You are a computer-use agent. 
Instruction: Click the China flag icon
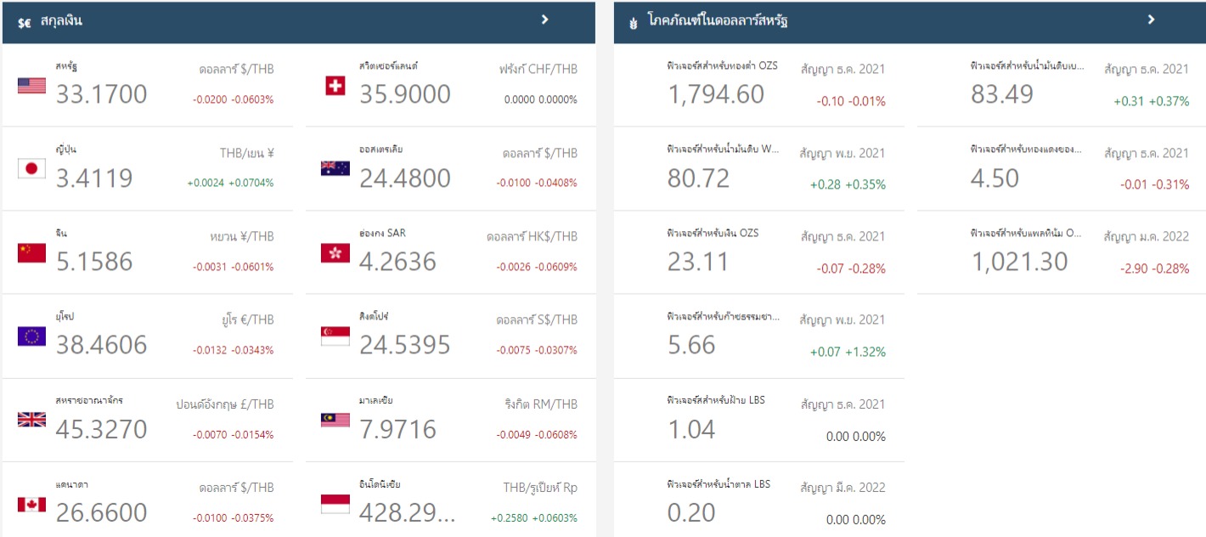point(31,252)
